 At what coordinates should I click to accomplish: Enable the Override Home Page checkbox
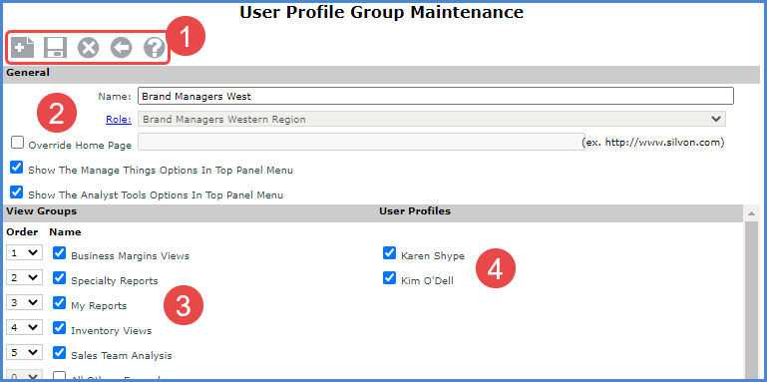click(x=17, y=143)
